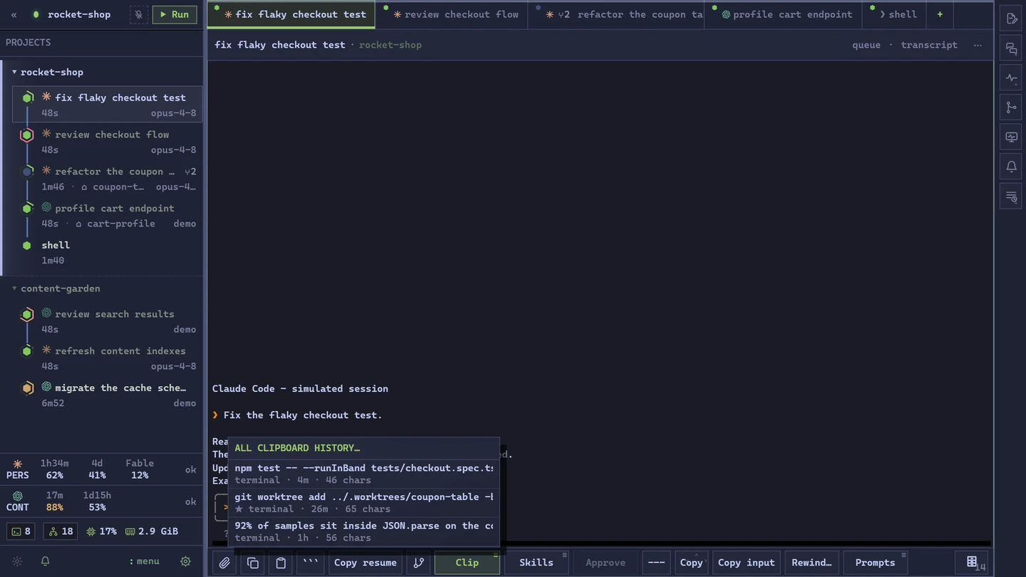Click the PROJECTS header label

(28, 43)
